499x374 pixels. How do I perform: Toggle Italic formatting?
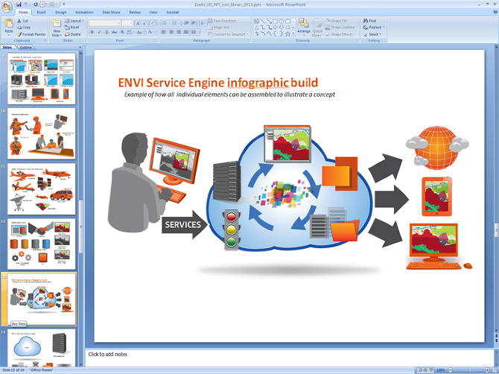99,32
